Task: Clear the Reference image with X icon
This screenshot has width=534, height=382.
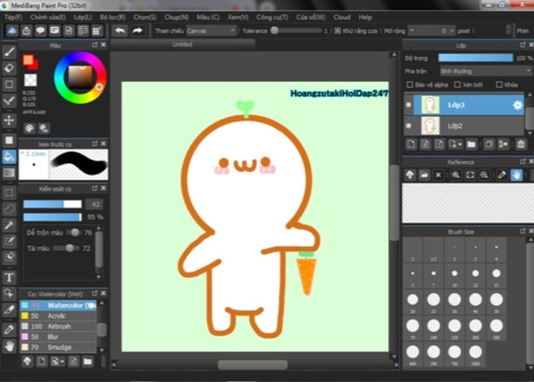Action: coord(438,175)
